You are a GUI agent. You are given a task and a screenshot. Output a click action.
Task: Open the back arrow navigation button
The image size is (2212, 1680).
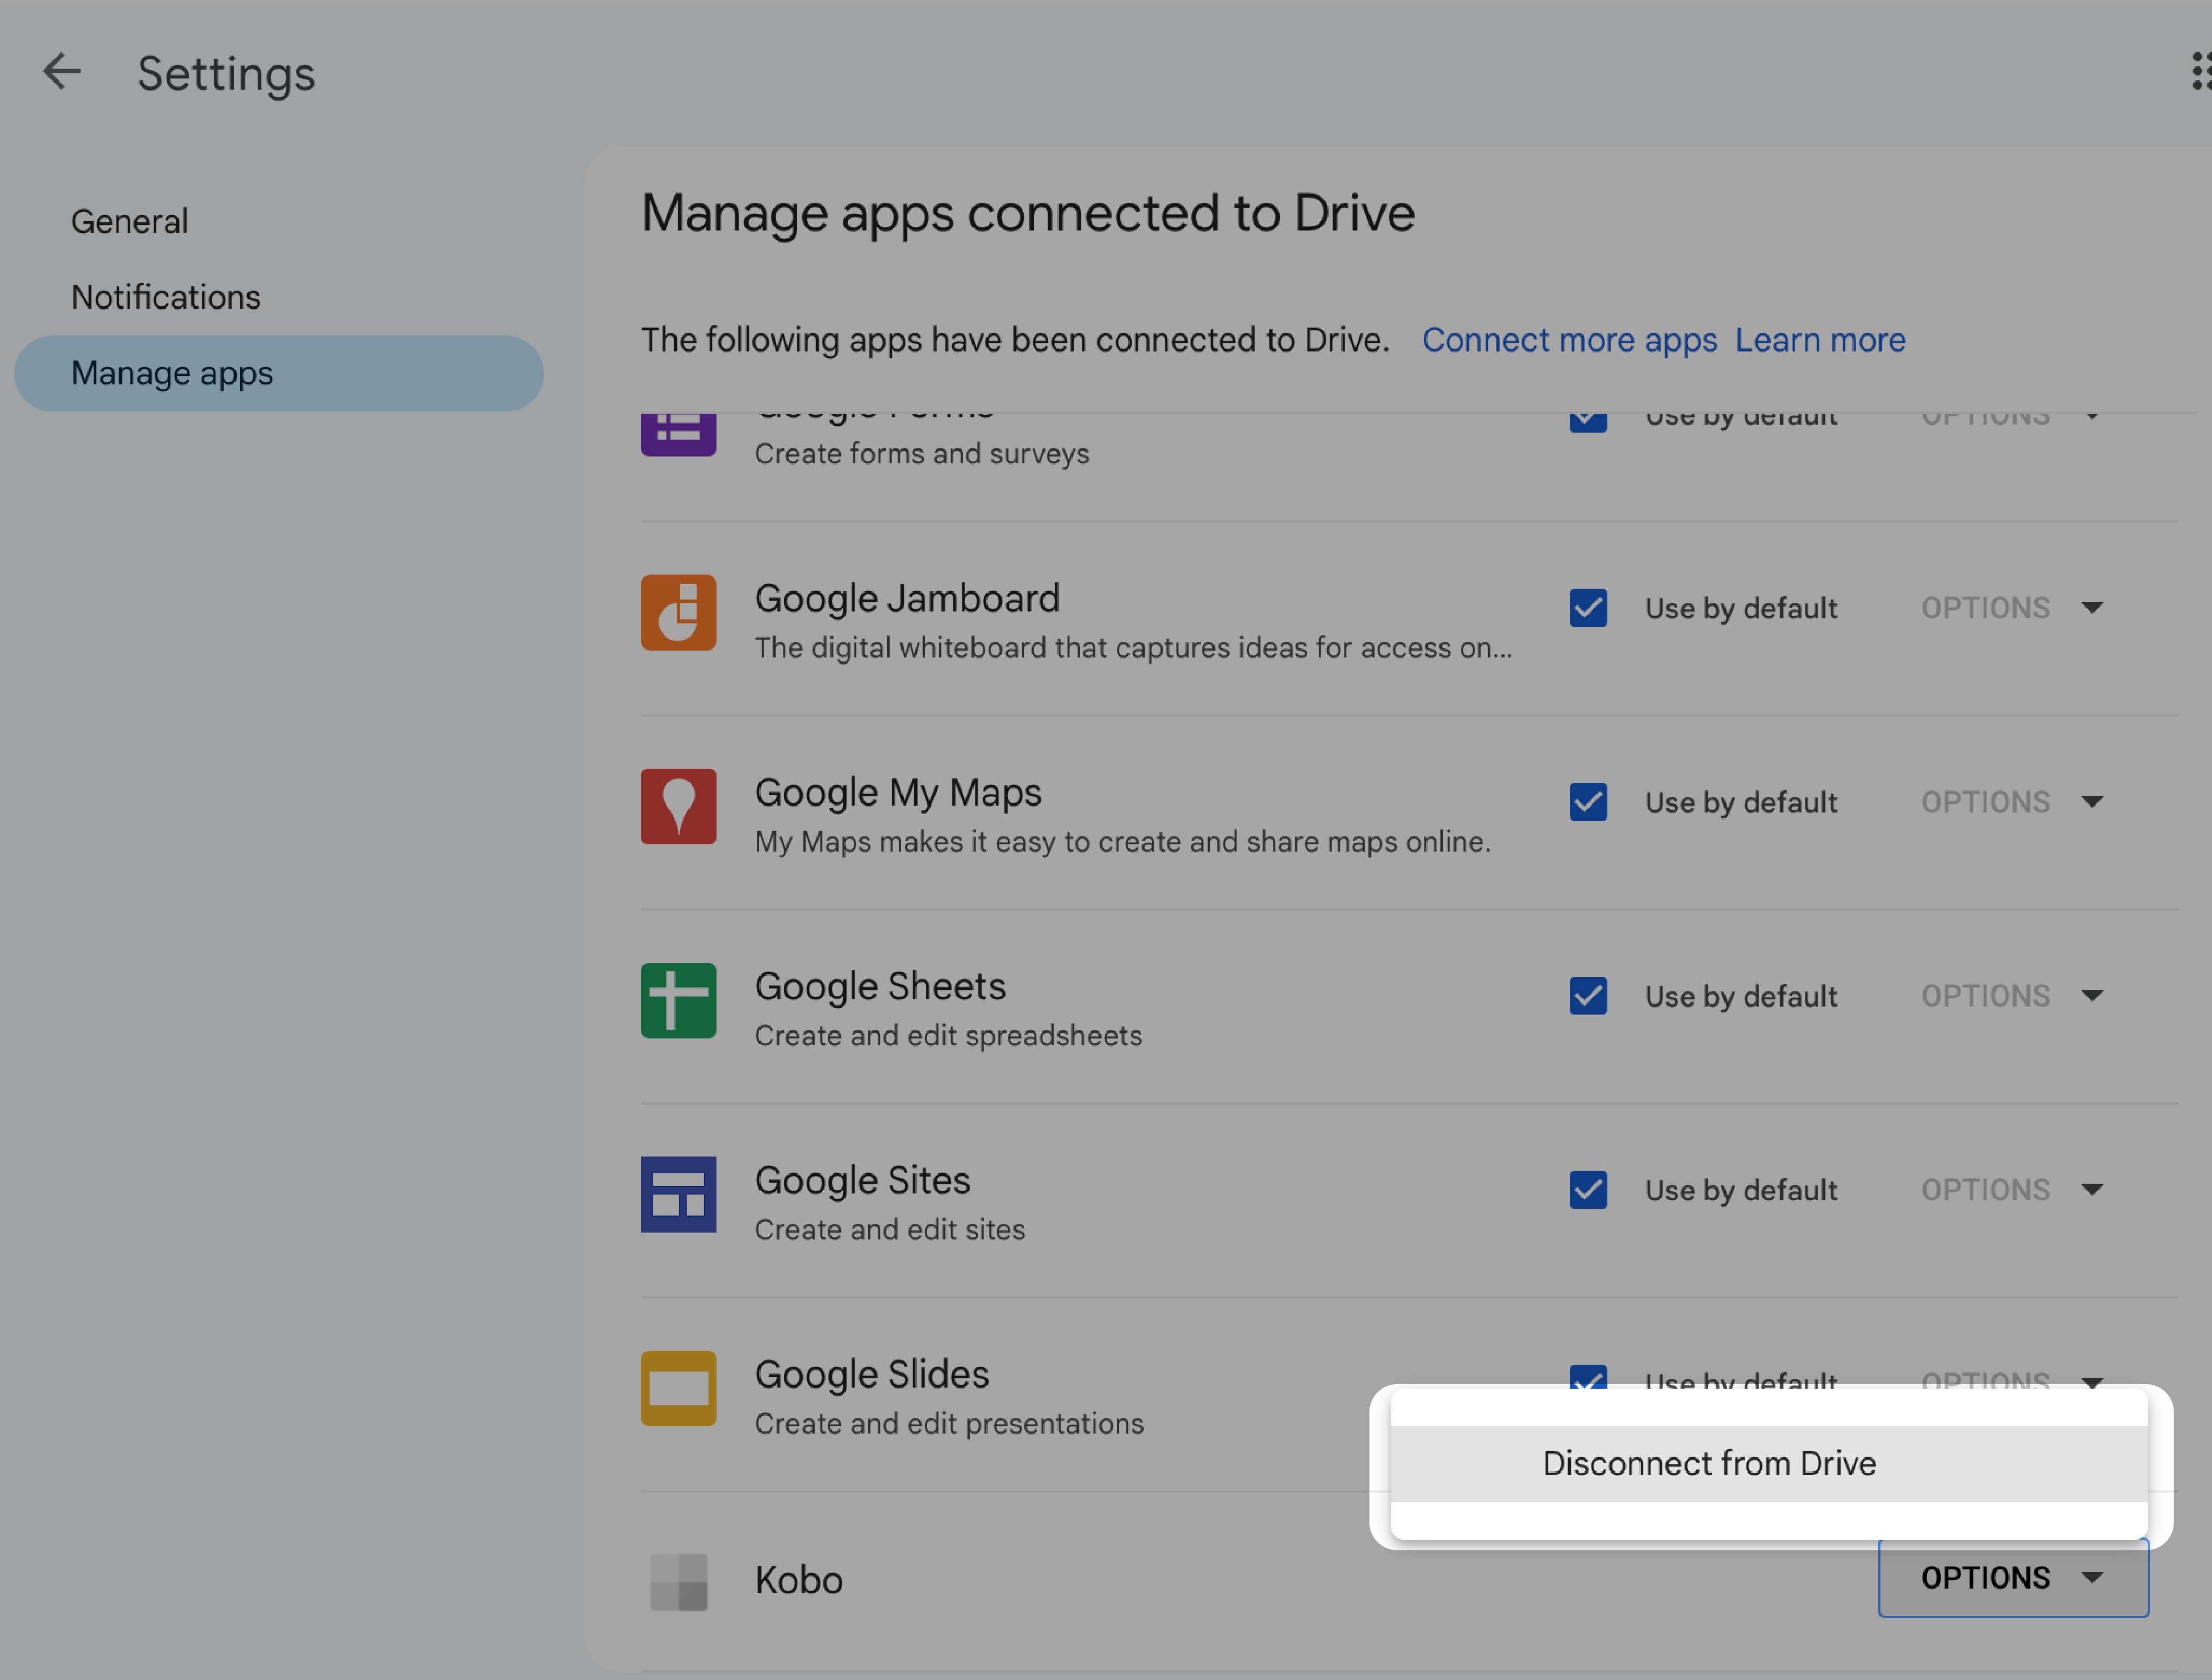click(62, 70)
